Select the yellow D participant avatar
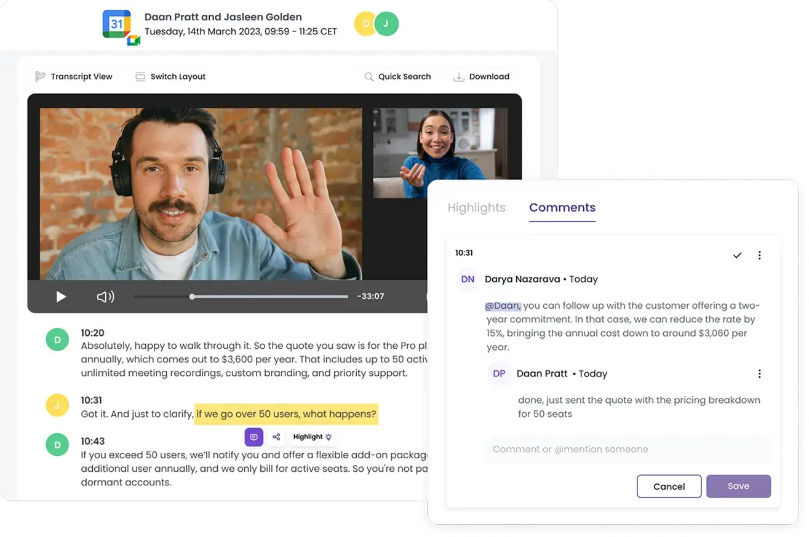 pyautogui.click(x=364, y=23)
